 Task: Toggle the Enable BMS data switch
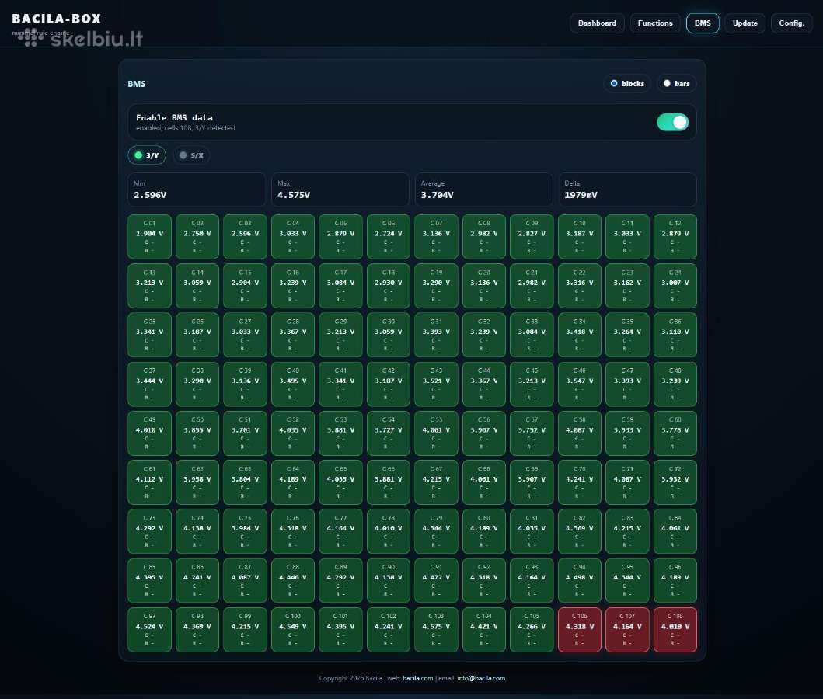tap(672, 122)
